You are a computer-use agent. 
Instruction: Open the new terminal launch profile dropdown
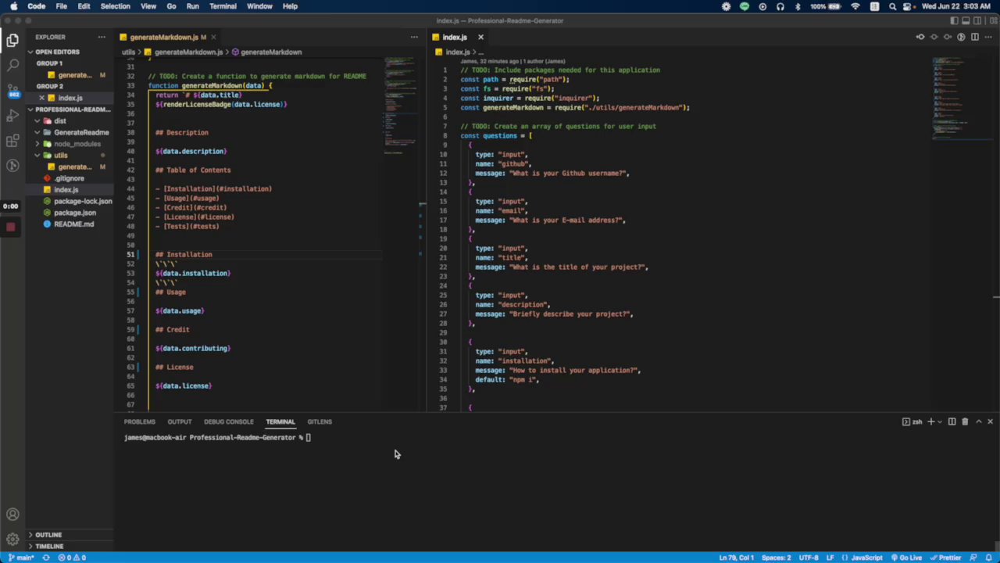tap(940, 421)
